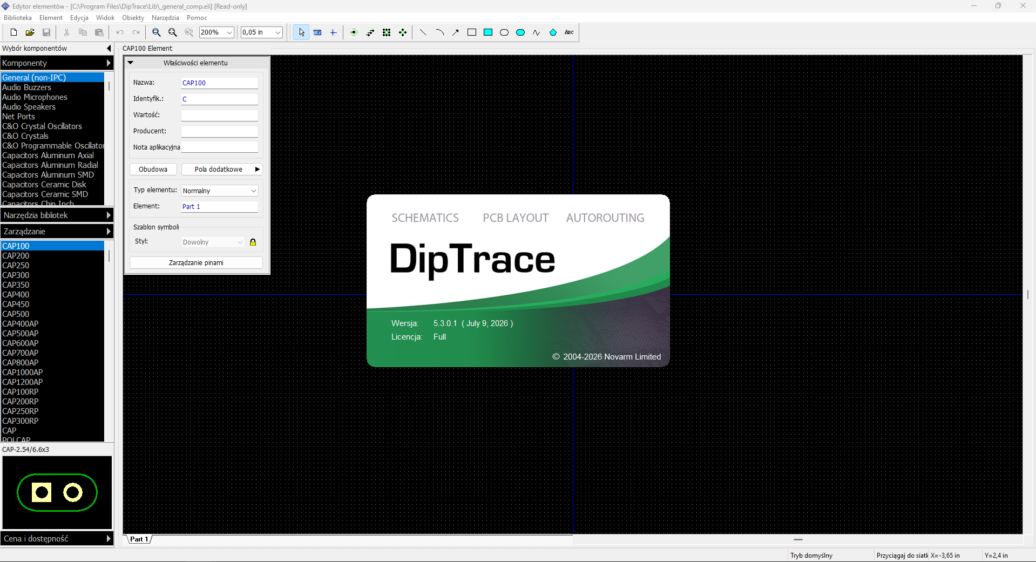Select the ABC text tool

569,32
